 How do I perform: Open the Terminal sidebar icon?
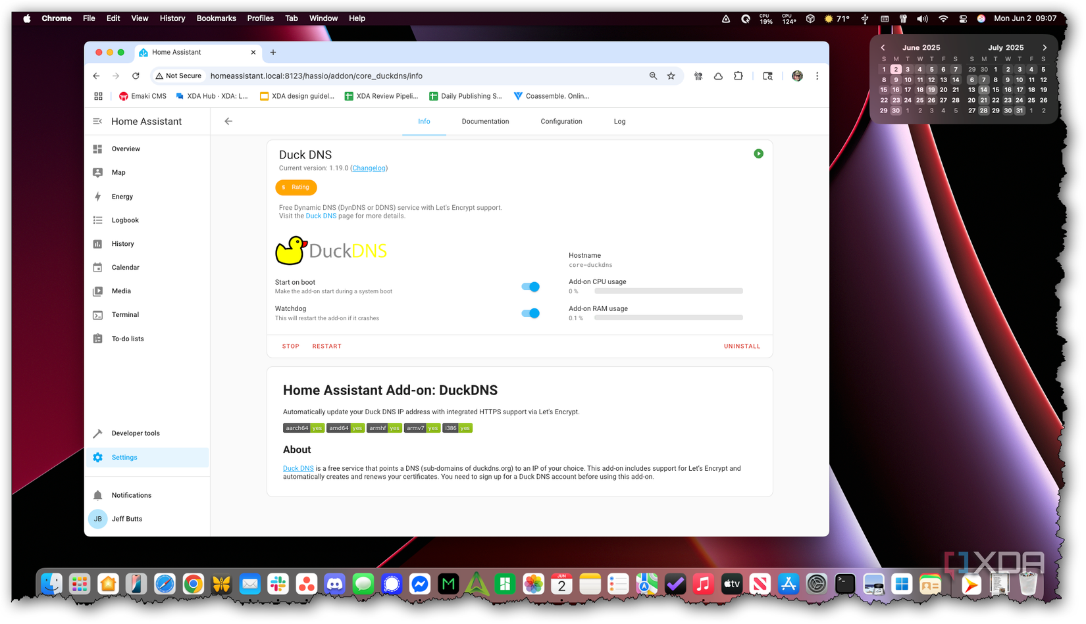click(97, 315)
